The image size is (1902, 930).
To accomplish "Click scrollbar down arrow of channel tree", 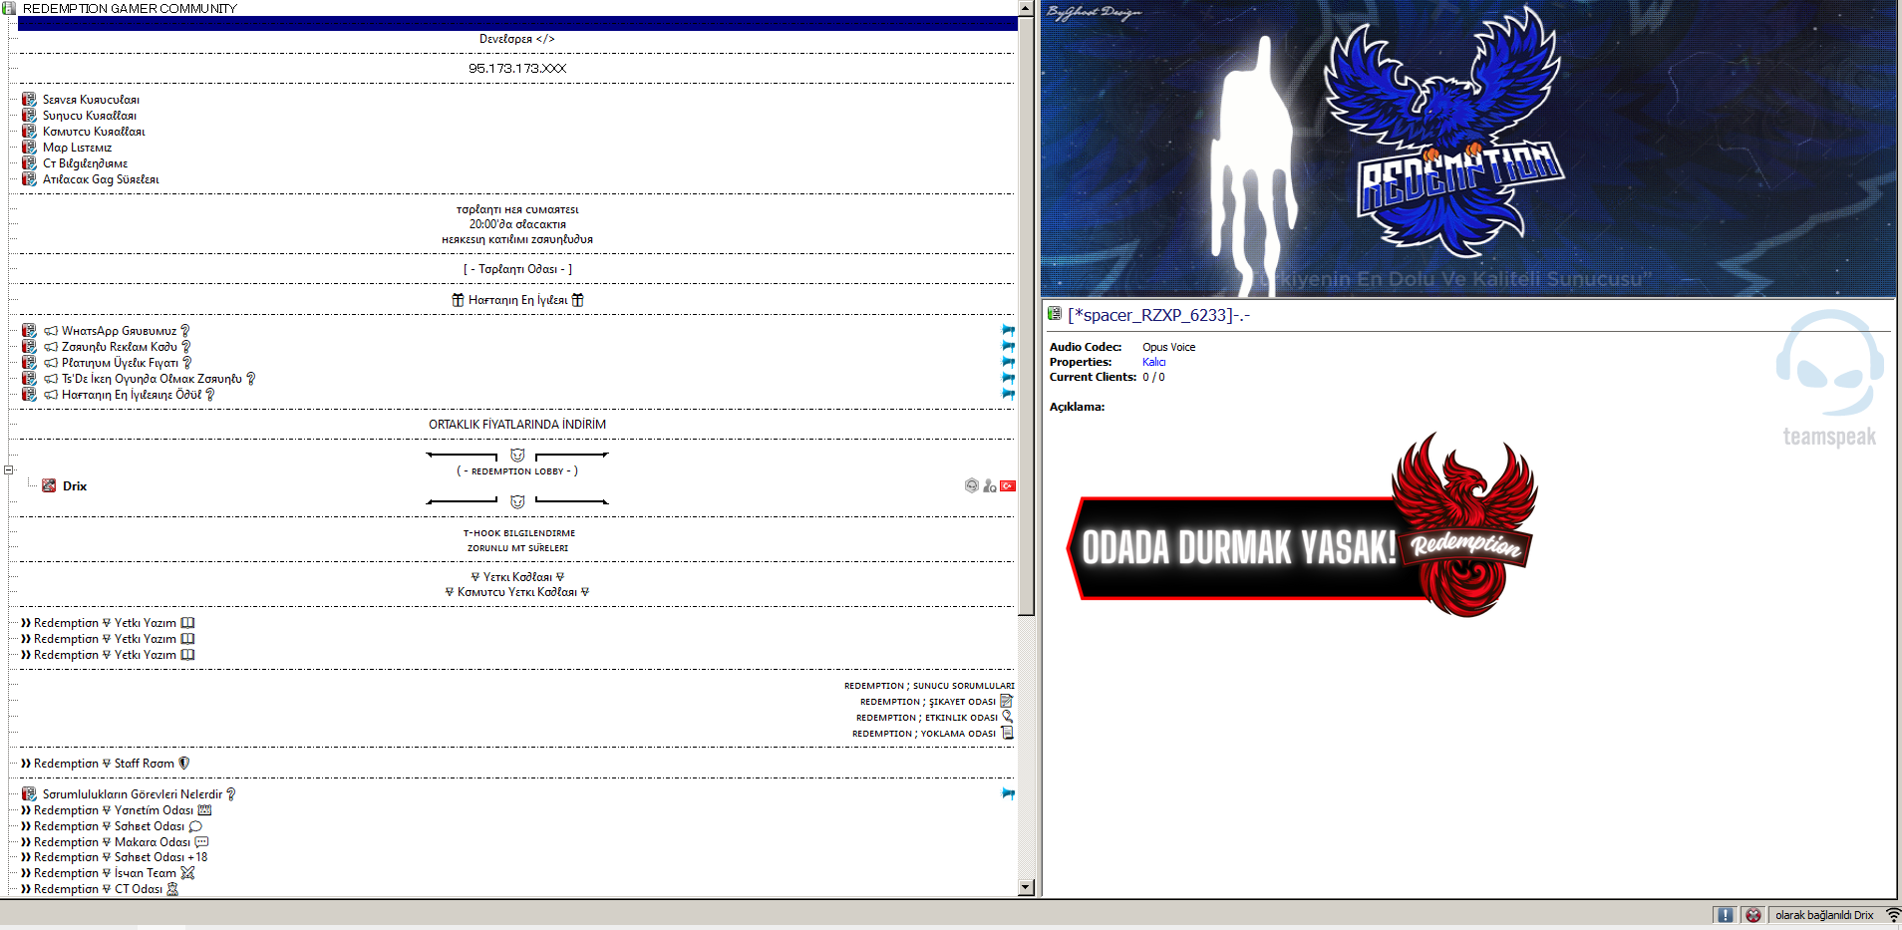I will tap(1026, 887).
